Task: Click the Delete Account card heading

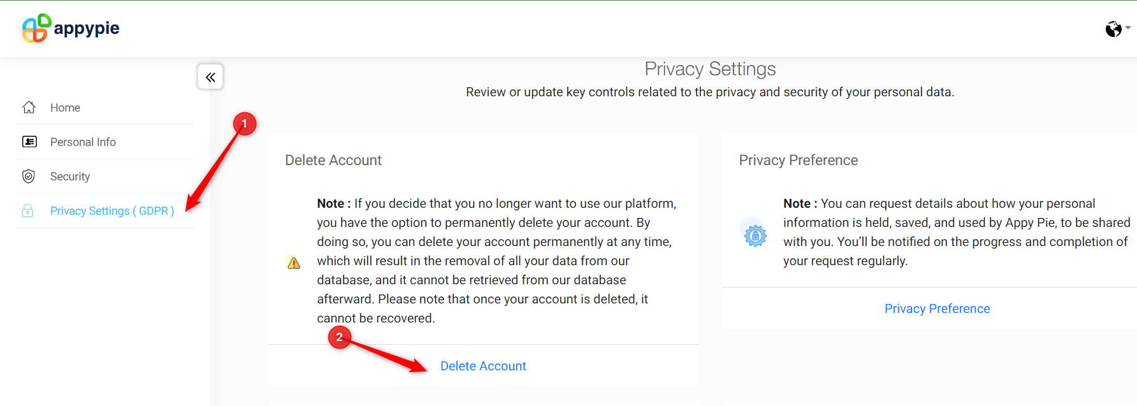Action: 333,160
